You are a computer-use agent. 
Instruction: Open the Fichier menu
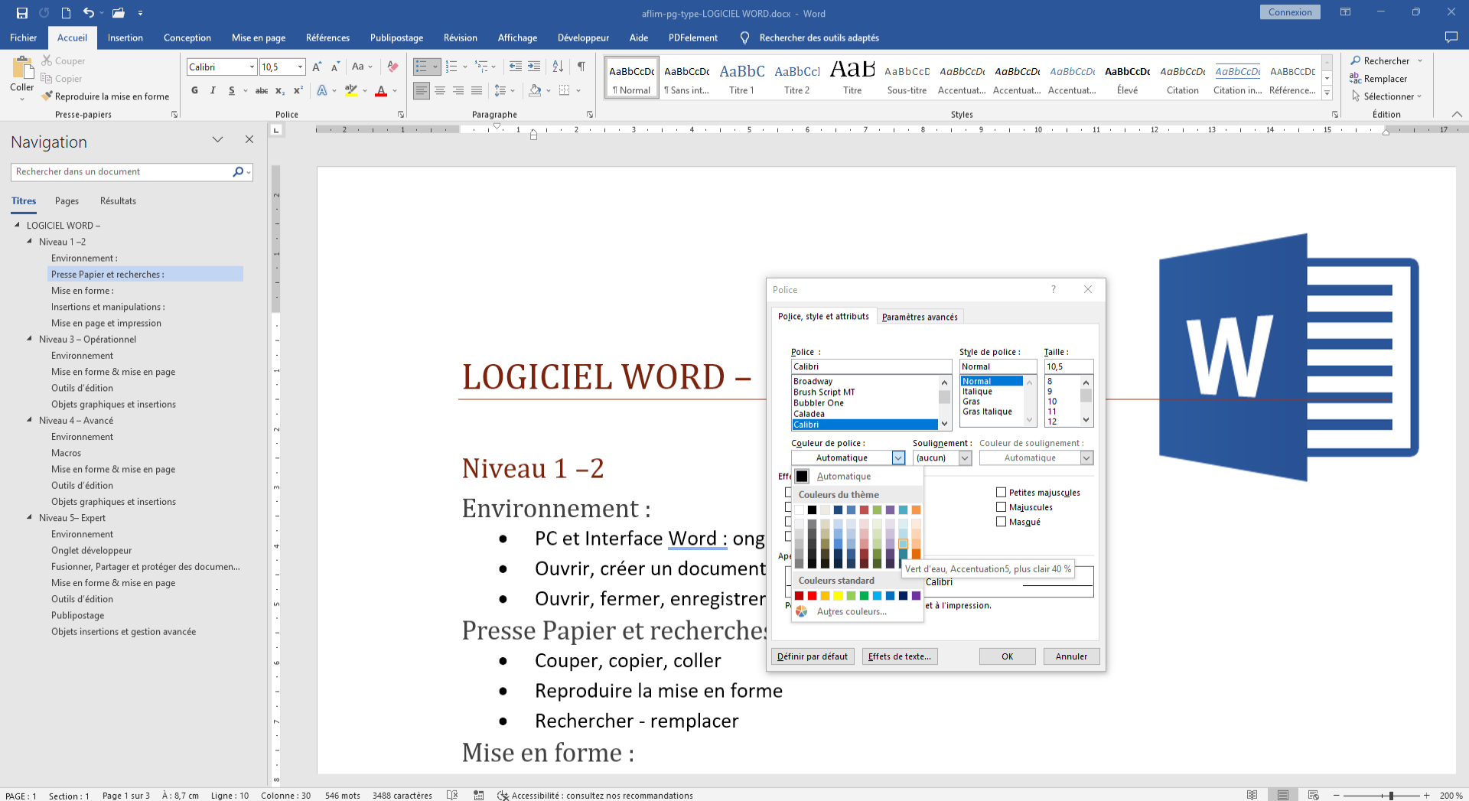(23, 37)
